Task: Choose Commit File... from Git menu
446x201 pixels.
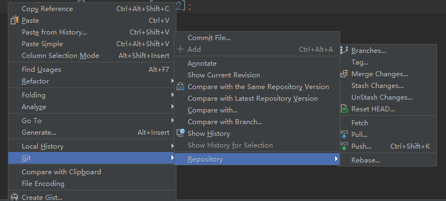Action: pyautogui.click(x=257, y=37)
